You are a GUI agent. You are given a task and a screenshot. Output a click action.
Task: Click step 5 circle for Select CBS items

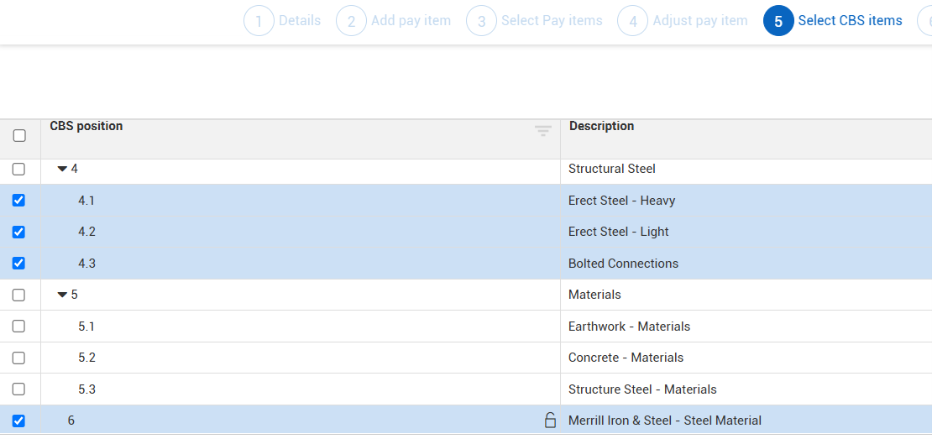click(778, 21)
